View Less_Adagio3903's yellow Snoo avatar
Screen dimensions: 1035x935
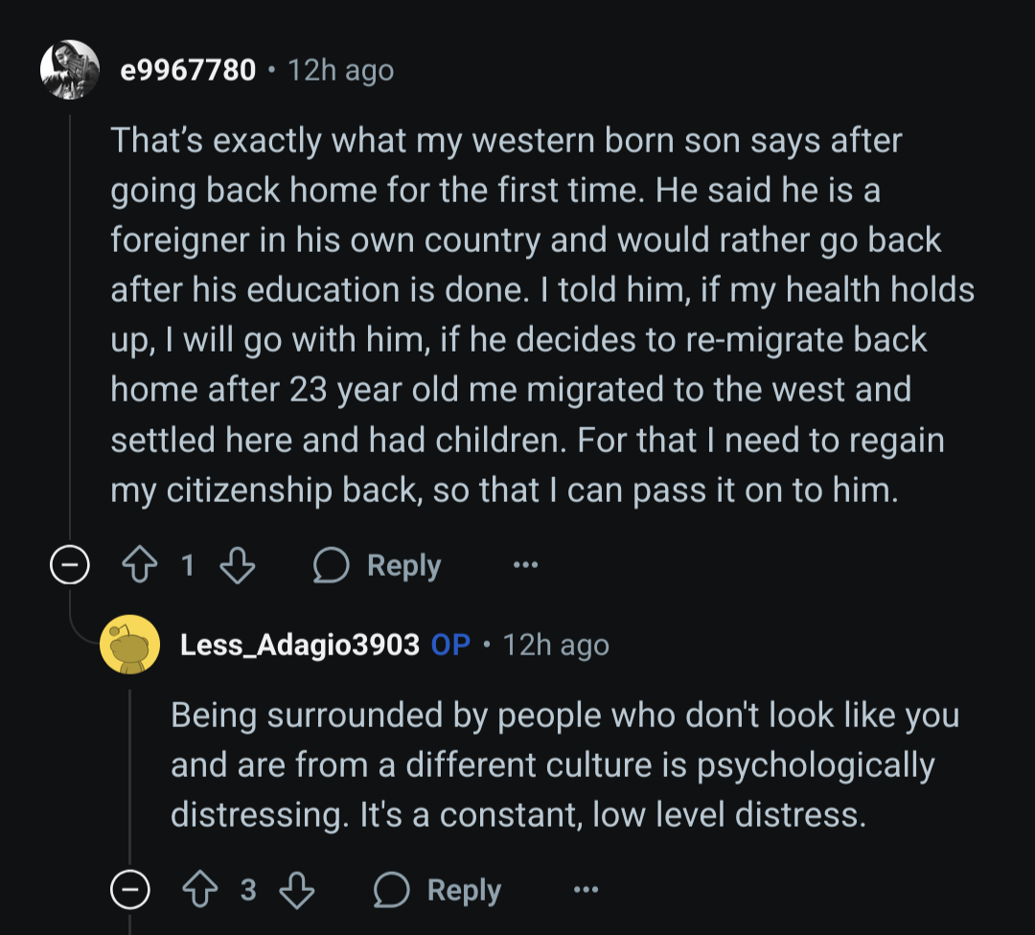(129, 645)
